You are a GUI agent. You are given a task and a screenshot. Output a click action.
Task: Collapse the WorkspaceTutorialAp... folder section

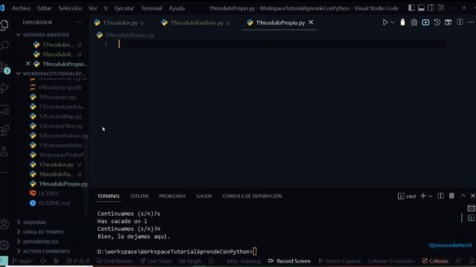click(x=51, y=73)
